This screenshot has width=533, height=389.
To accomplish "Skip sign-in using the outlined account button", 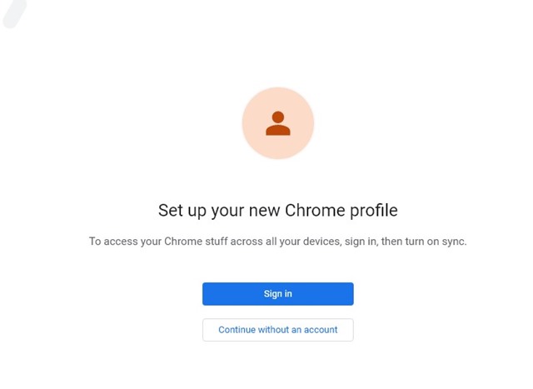I will 277,330.
